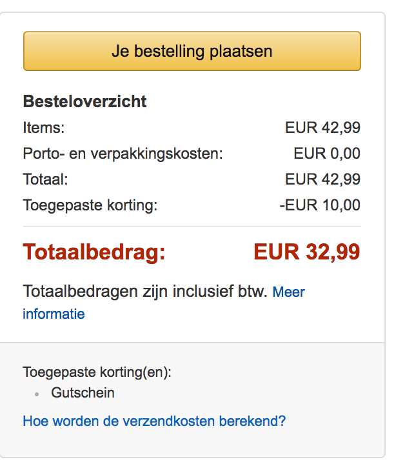Click the Gutschein discount entry
Screen dimensions: 405x475
tap(83, 392)
